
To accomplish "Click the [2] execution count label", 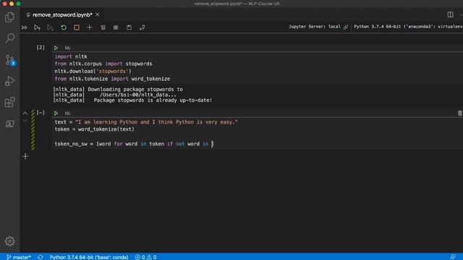I will [41, 48].
